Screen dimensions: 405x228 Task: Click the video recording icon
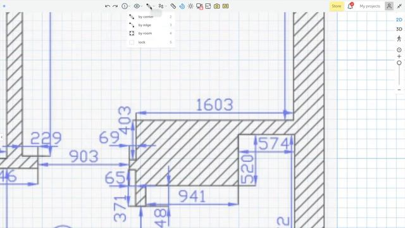[x=199, y=6]
